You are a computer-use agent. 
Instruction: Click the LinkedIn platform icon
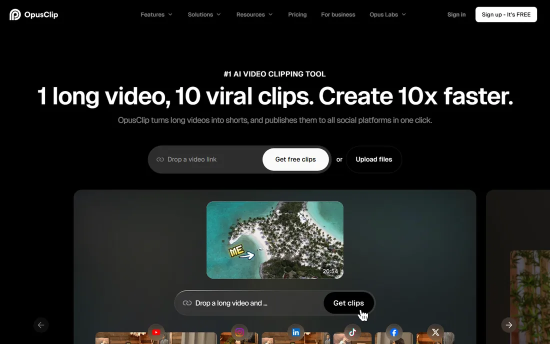point(295,332)
